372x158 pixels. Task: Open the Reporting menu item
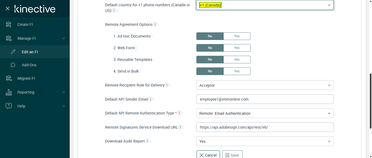coord(35,92)
